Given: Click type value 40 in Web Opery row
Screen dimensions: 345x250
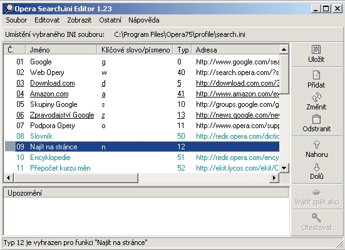Looking at the screenshot, I should click(x=182, y=72).
